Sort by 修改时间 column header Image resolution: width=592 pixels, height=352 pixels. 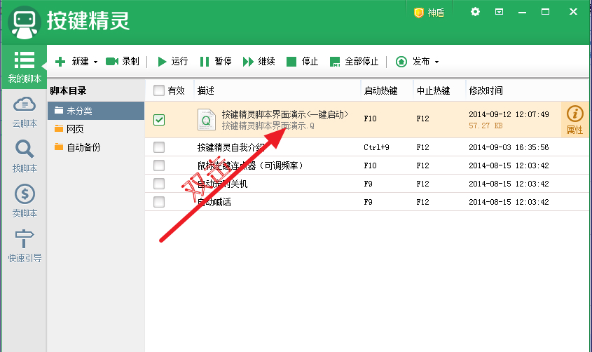click(486, 90)
